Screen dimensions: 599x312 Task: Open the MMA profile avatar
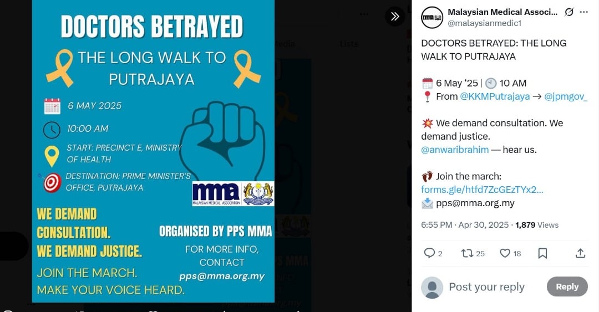pos(432,17)
